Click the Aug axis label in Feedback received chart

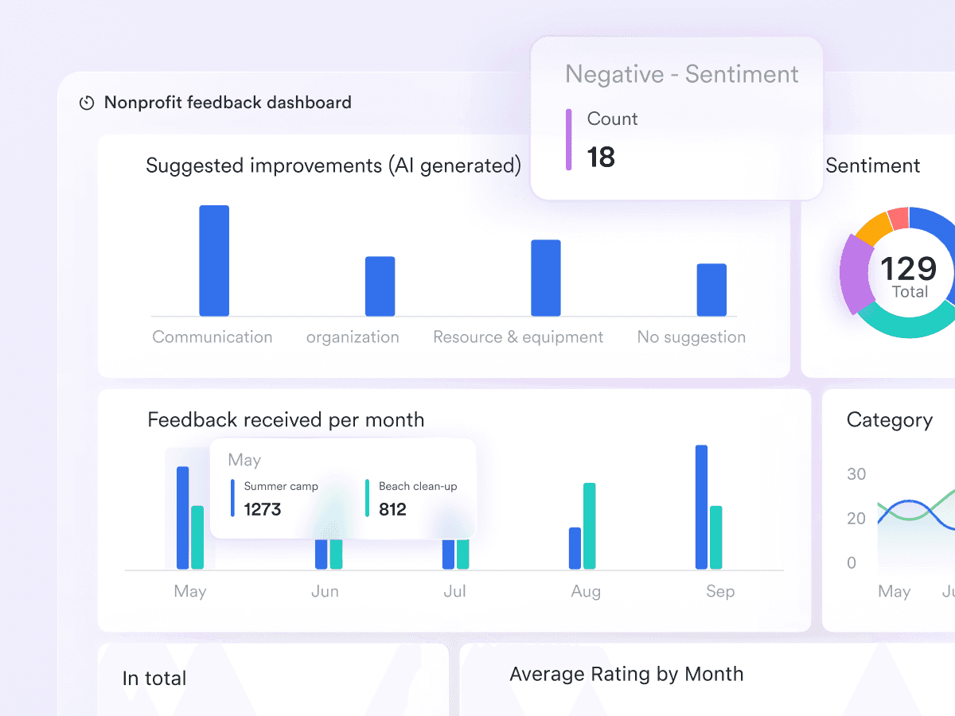tap(586, 591)
